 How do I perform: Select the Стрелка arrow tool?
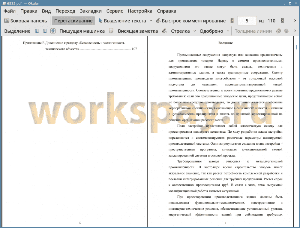(x=180, y=31)
